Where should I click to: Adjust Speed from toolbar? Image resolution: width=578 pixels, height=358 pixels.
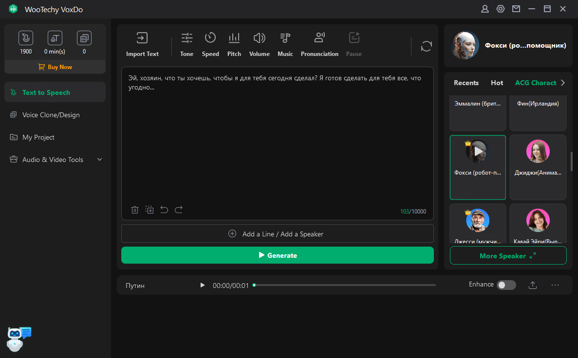pyautogui.click(x=210, y=44)
